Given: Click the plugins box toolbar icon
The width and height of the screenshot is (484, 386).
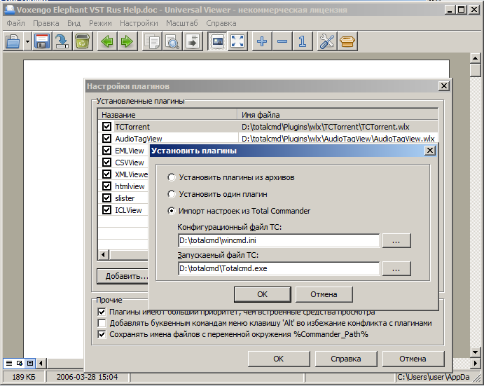Looking at the screenshot, I should [x=347, y=41].
